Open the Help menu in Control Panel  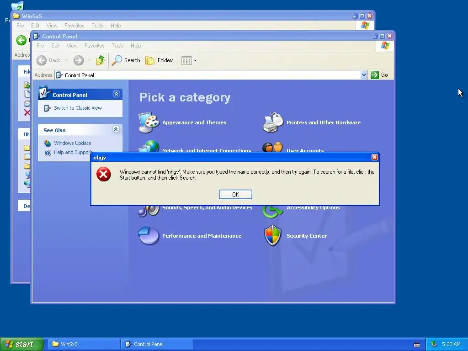pos(136,46)
